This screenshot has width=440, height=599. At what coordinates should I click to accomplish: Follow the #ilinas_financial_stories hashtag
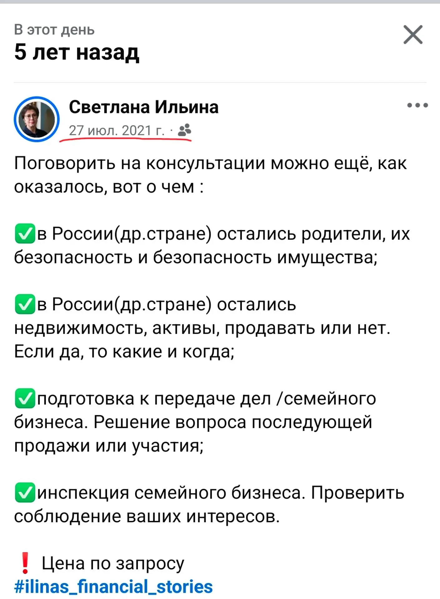click(x=113, y=587)
